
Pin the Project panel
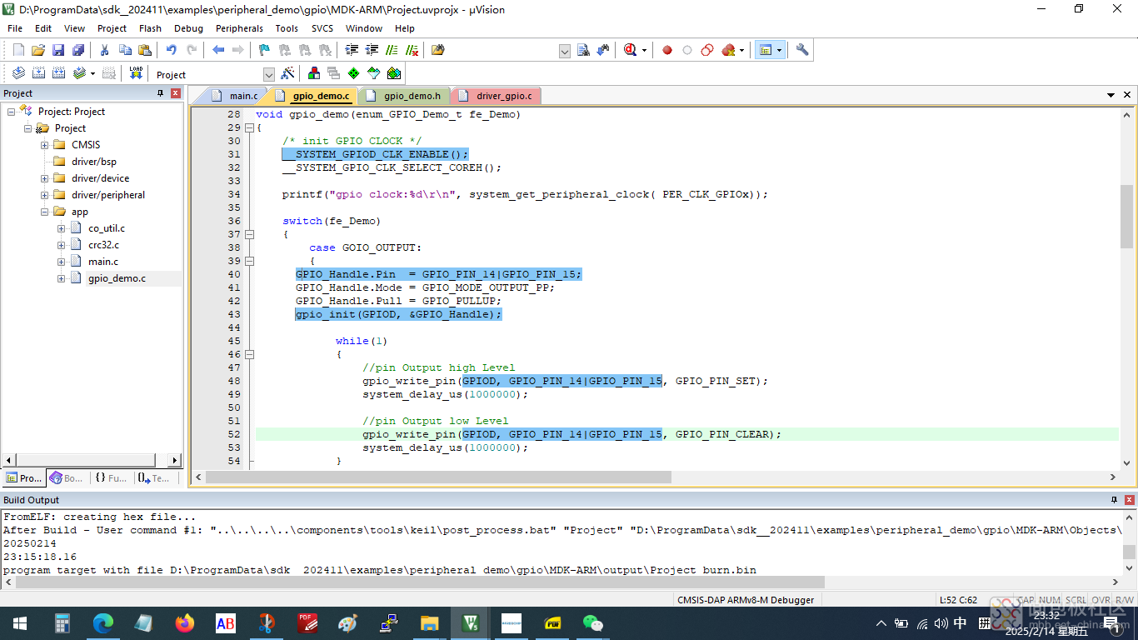(x=161, y=93)
